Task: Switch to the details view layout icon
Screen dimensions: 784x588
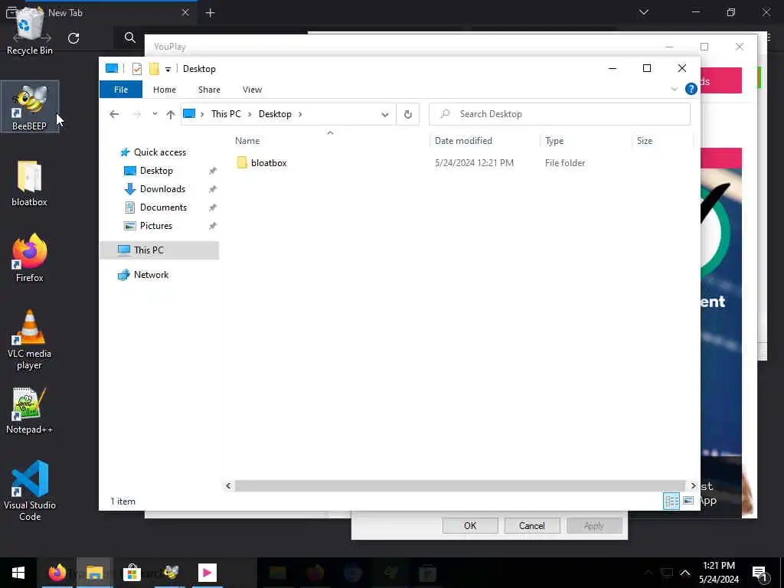Action: [671, 501]
